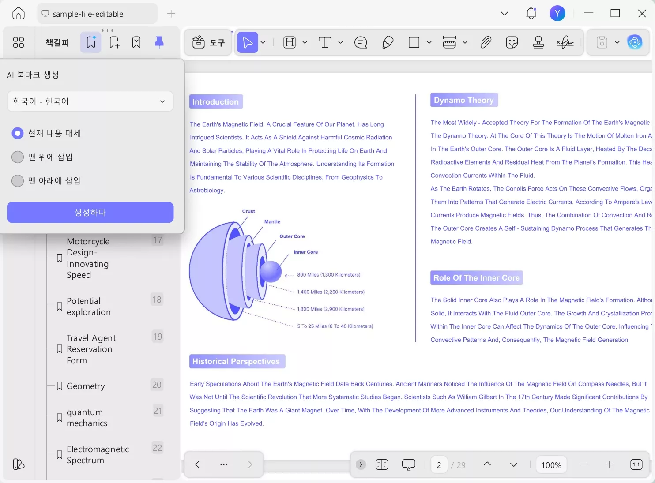Click the 생성하다 button
This screenshot has width=655, height=483.
click(x=90, y=213)
